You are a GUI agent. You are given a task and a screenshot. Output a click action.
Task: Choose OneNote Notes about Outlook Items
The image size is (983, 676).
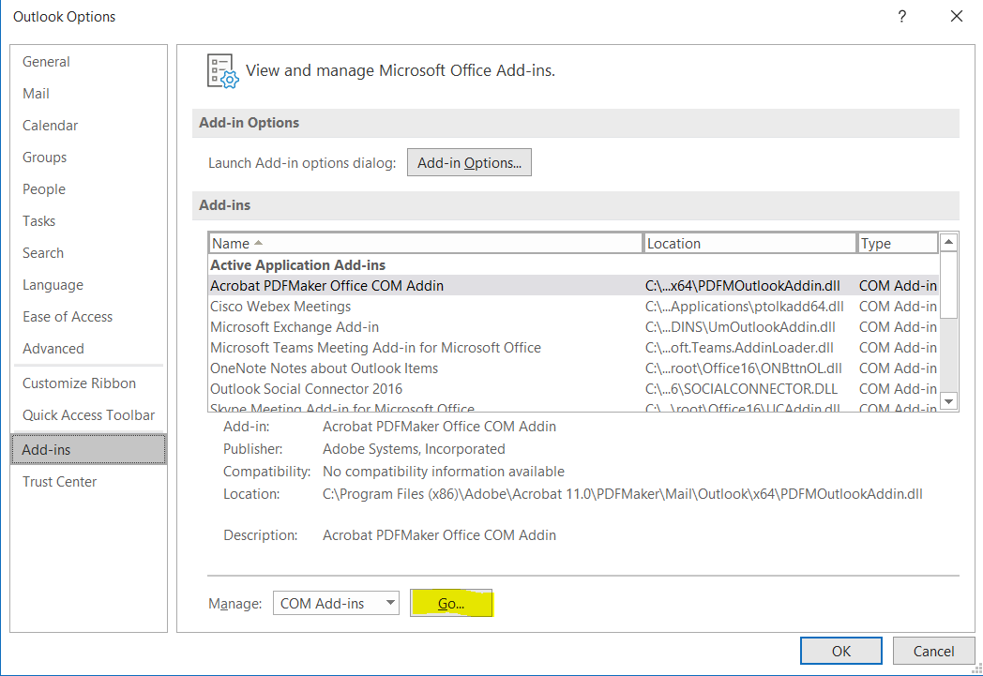coord(324,368)
